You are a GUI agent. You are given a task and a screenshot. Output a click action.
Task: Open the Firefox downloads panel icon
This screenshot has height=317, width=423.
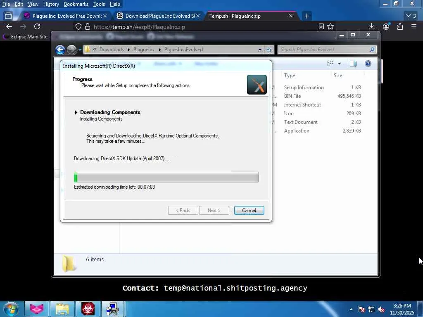pyautogui.click(x=371, y=26)
